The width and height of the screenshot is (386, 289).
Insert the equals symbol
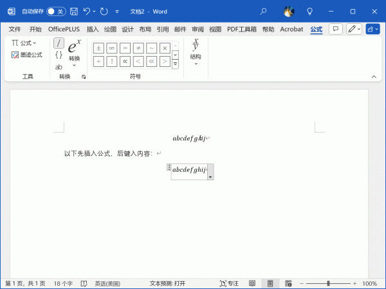coord(125,48)
